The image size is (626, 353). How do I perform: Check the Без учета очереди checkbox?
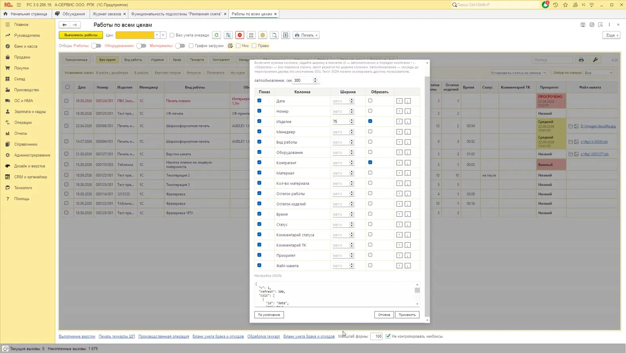(x=172, y=35)
